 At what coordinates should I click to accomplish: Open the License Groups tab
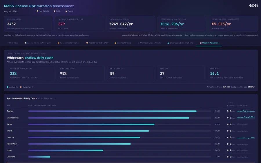[123, 43]
